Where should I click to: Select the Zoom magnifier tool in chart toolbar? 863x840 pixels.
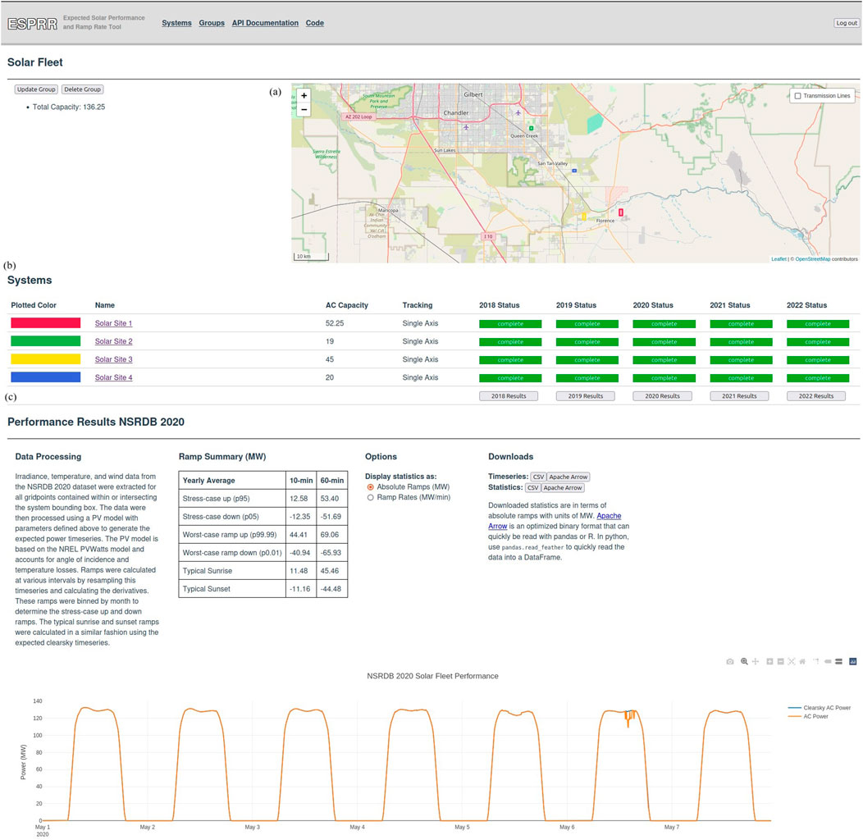click(744, 662)
